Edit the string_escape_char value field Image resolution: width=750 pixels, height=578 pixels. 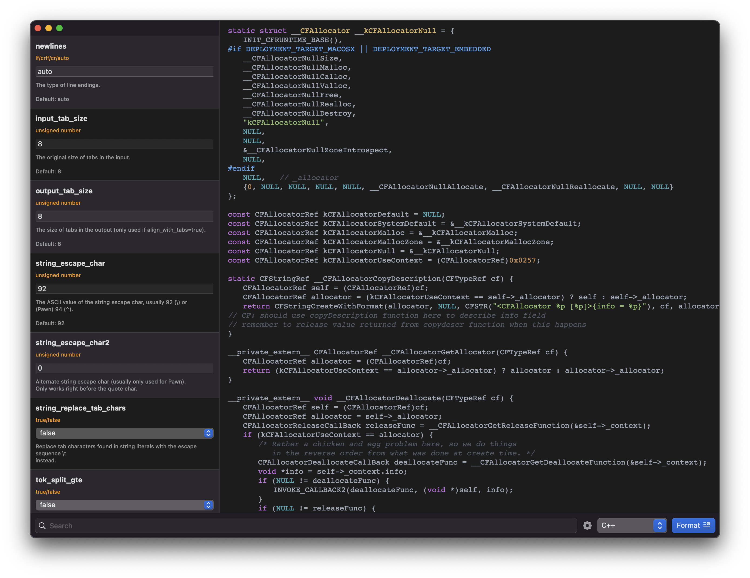[124, 289]
